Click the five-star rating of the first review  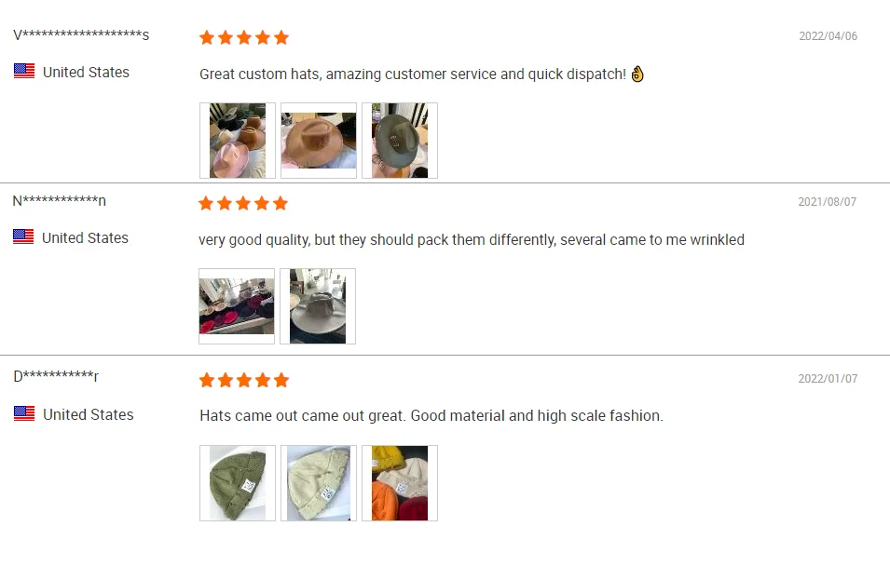click(244, 38)
